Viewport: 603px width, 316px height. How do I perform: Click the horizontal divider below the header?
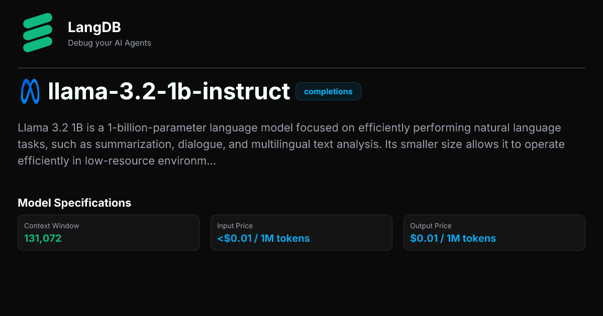(x=301, y=68)
